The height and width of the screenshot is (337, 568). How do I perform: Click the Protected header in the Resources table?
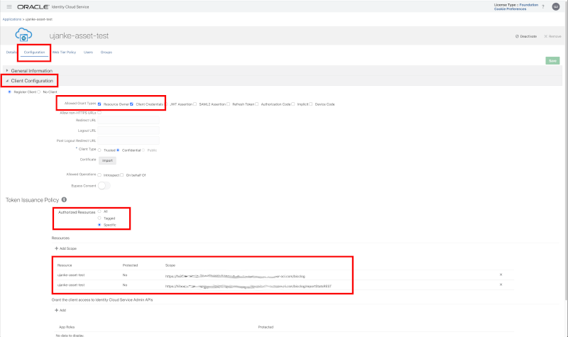click(130, 265)
